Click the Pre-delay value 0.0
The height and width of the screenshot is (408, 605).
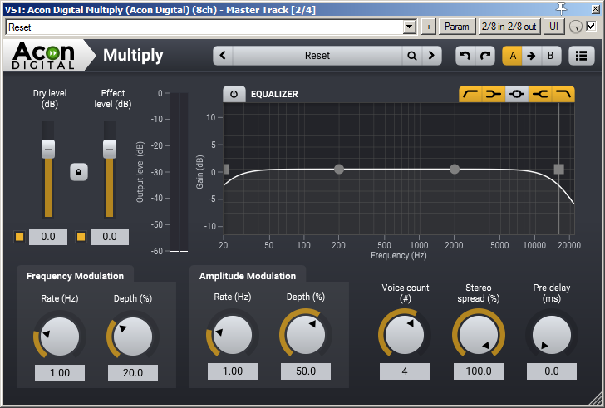coord(552,371)
